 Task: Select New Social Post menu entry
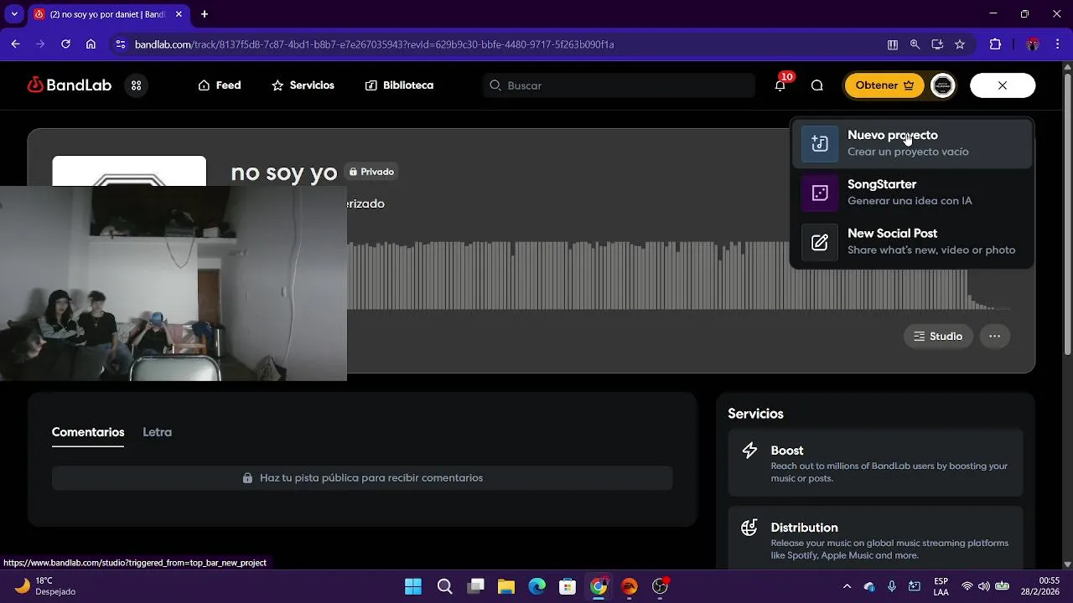[x=912, y=242]
